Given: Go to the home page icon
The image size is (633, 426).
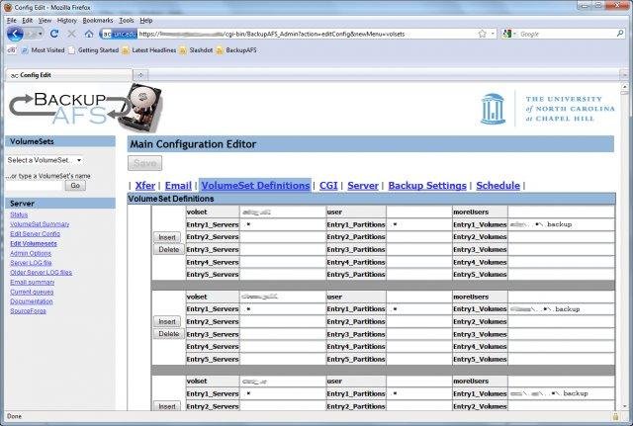Looking at the screenshot, I should [89, 34].
